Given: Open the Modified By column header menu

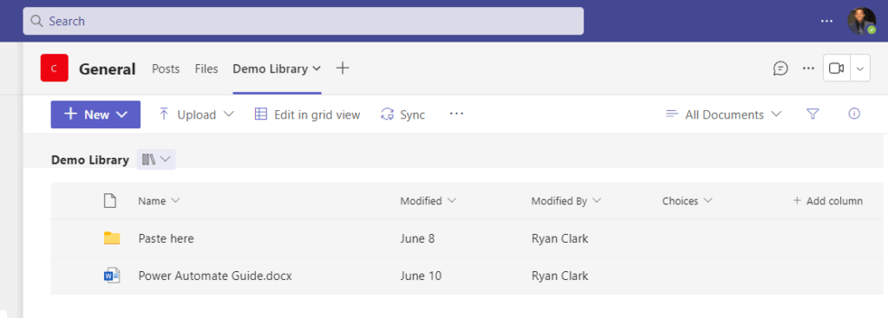Looking at the screenshot, I should (x=565, y=201).
